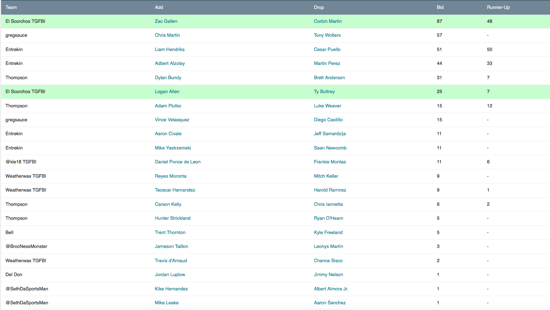Image resolution: width=550 pixels, height=310 pixels.
Task: Click the Runner-Up column header
Action: pyautogui.click(x=498, y=7)
